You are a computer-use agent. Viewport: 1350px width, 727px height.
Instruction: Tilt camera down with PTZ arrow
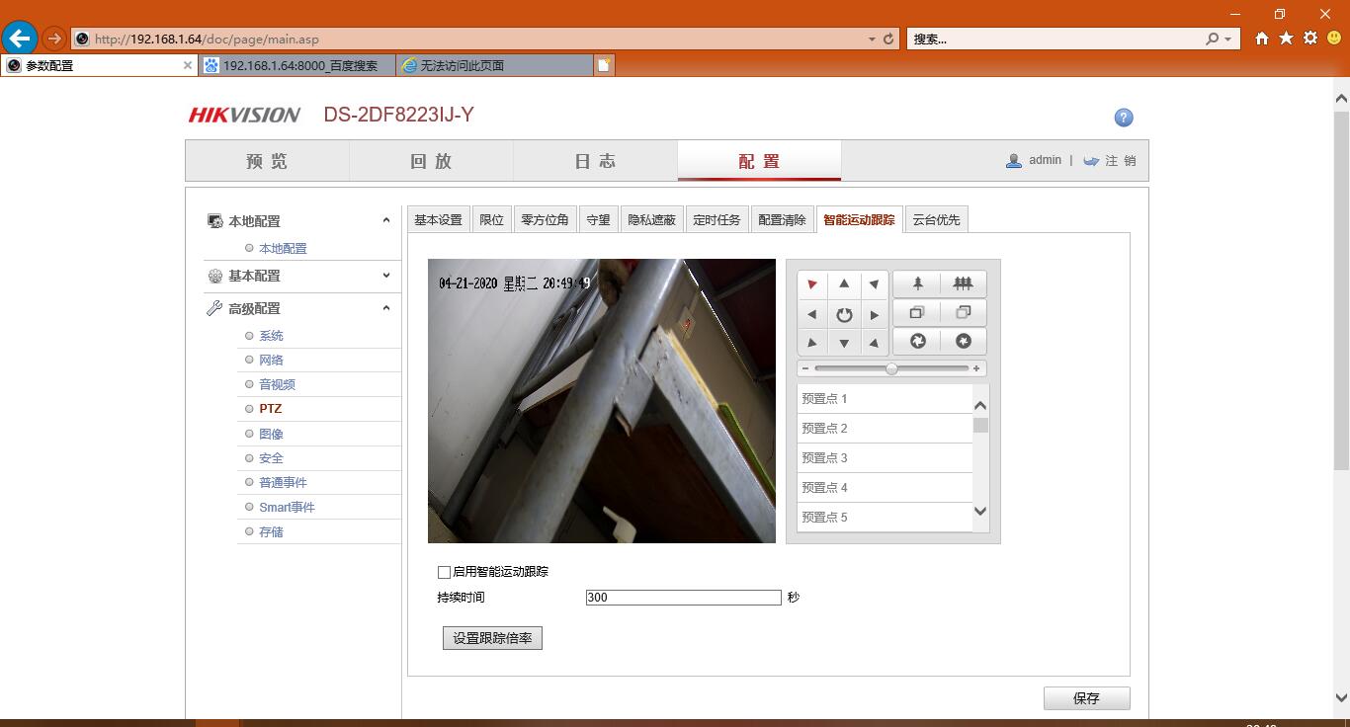(844, 343)
